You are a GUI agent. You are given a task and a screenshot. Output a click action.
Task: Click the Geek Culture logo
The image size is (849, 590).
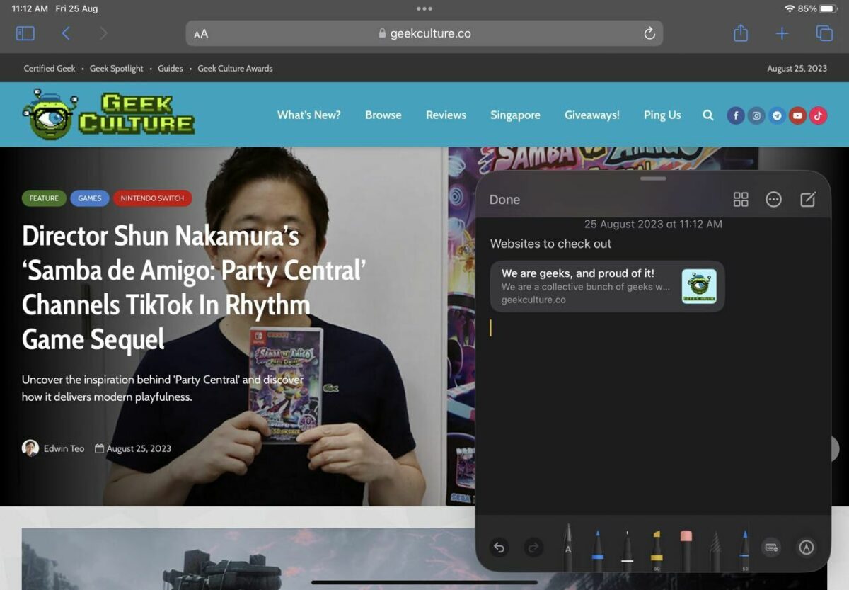(108, 114)
